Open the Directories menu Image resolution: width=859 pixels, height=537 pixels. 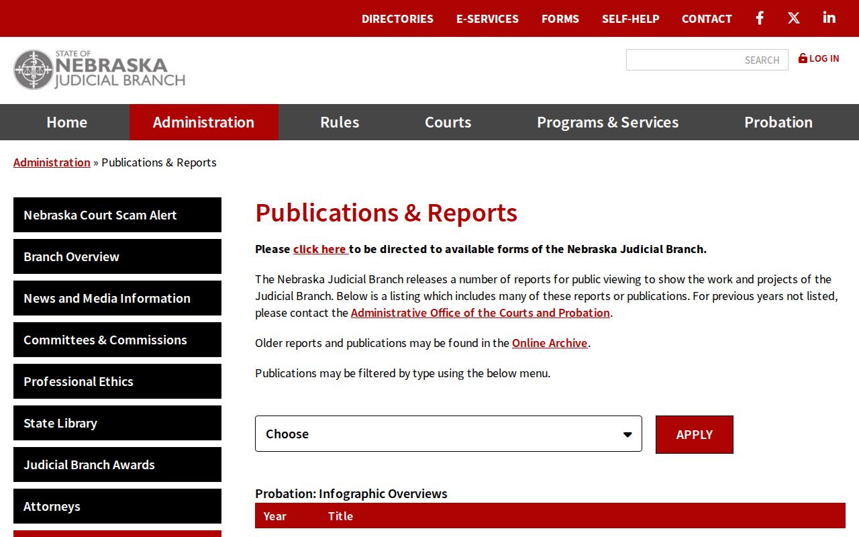[397, 19]
